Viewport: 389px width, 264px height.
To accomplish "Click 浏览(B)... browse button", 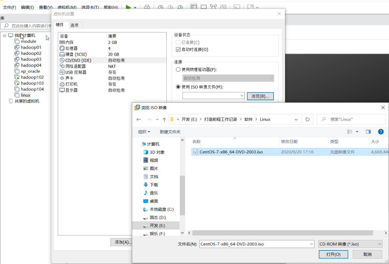I will point(260,96).
